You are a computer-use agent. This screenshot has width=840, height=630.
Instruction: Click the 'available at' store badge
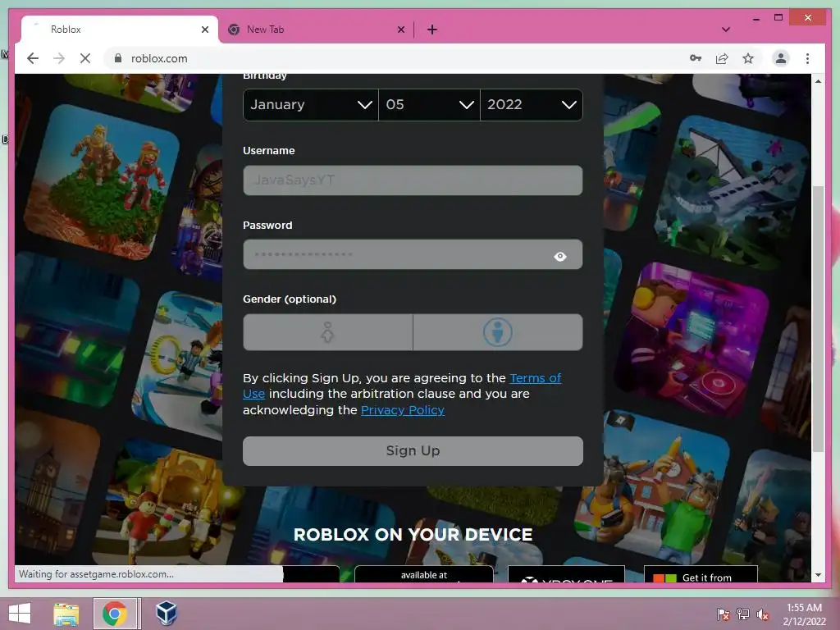424,573
